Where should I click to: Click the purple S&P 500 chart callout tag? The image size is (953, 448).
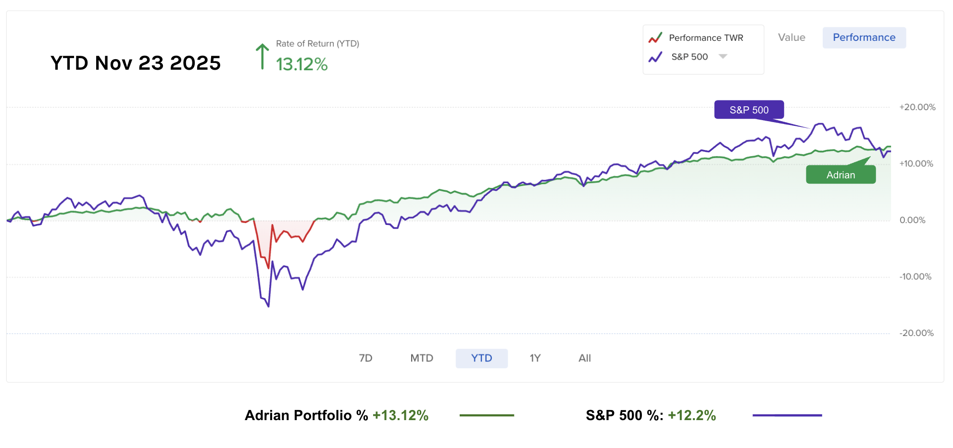pyautogui.click(x=749, y=110)
